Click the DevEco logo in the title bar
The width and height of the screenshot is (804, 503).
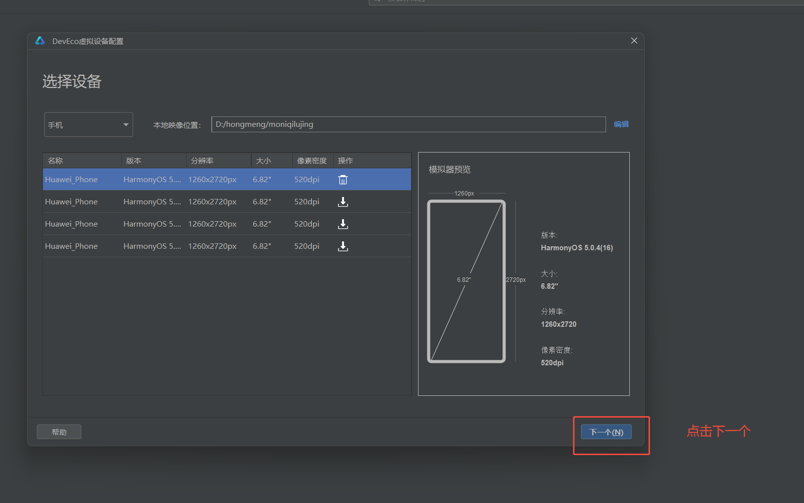(x=40, y=41)
